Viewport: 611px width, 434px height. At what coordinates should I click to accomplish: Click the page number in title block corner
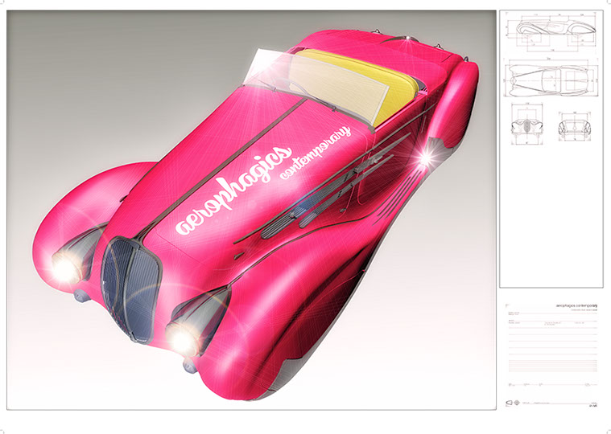click(x=593, y=405)
